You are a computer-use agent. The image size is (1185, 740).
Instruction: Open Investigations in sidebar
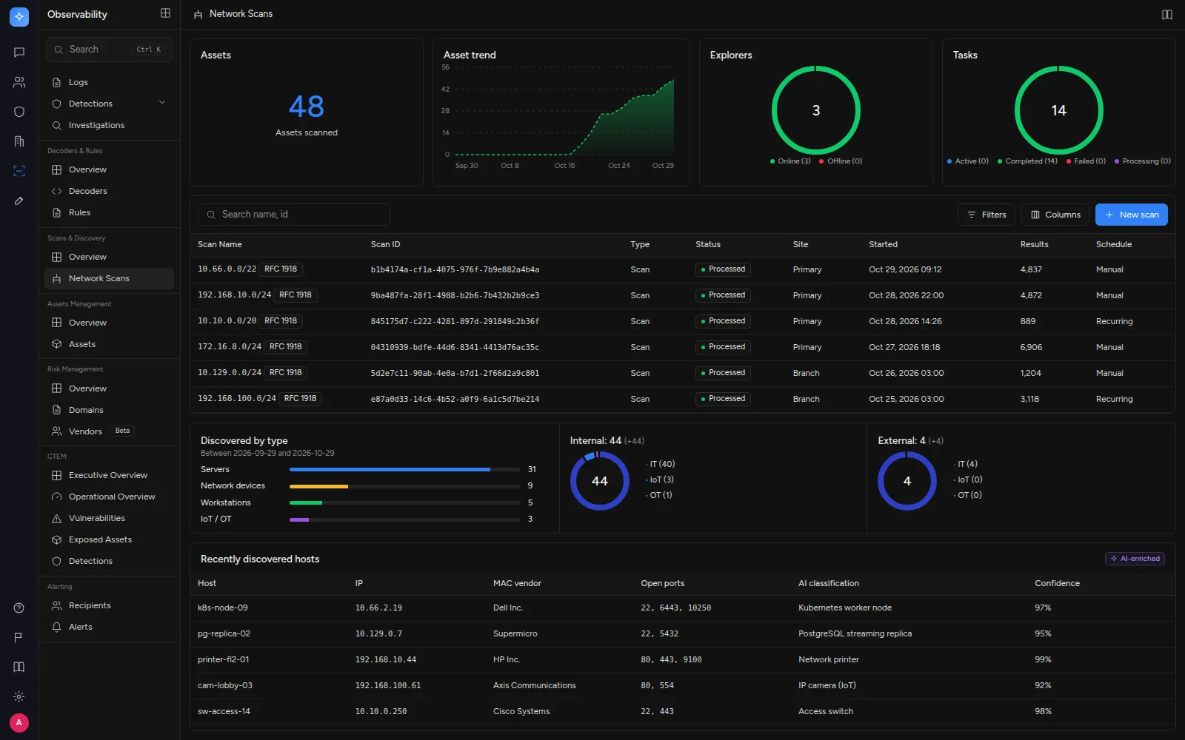[109, 125]
